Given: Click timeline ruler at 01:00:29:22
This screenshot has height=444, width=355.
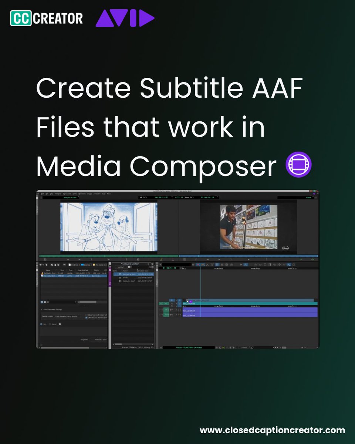Looking at the screenshot, I should point(219,269).
